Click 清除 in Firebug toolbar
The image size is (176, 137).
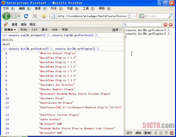tap(23, 25)
